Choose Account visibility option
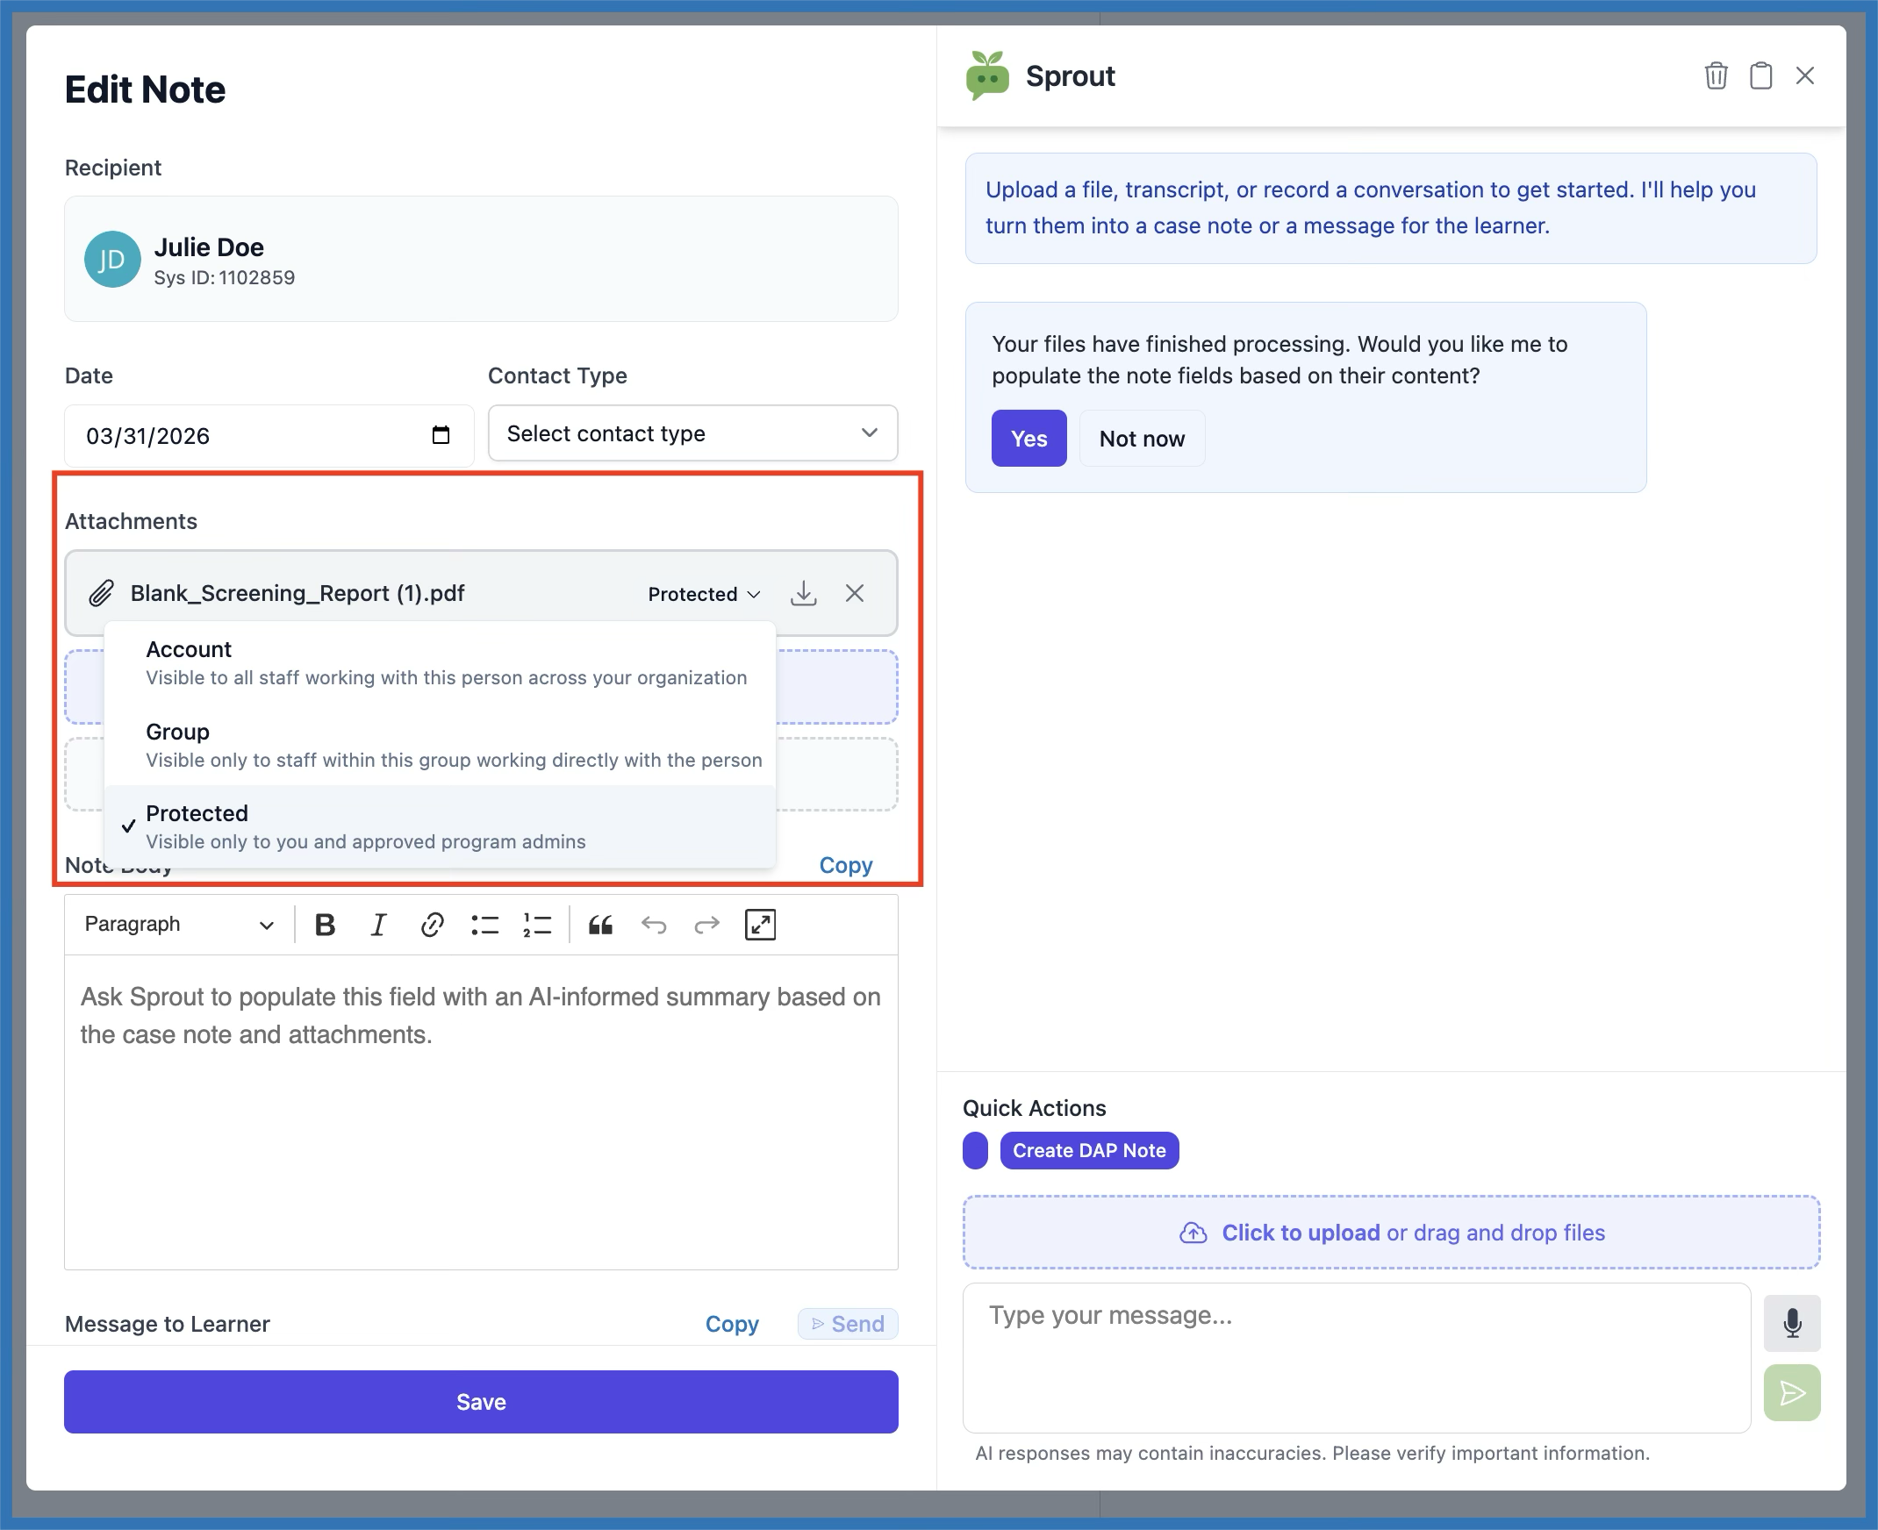Screen dimensions: 1878x1530 (x=439, y=662)
